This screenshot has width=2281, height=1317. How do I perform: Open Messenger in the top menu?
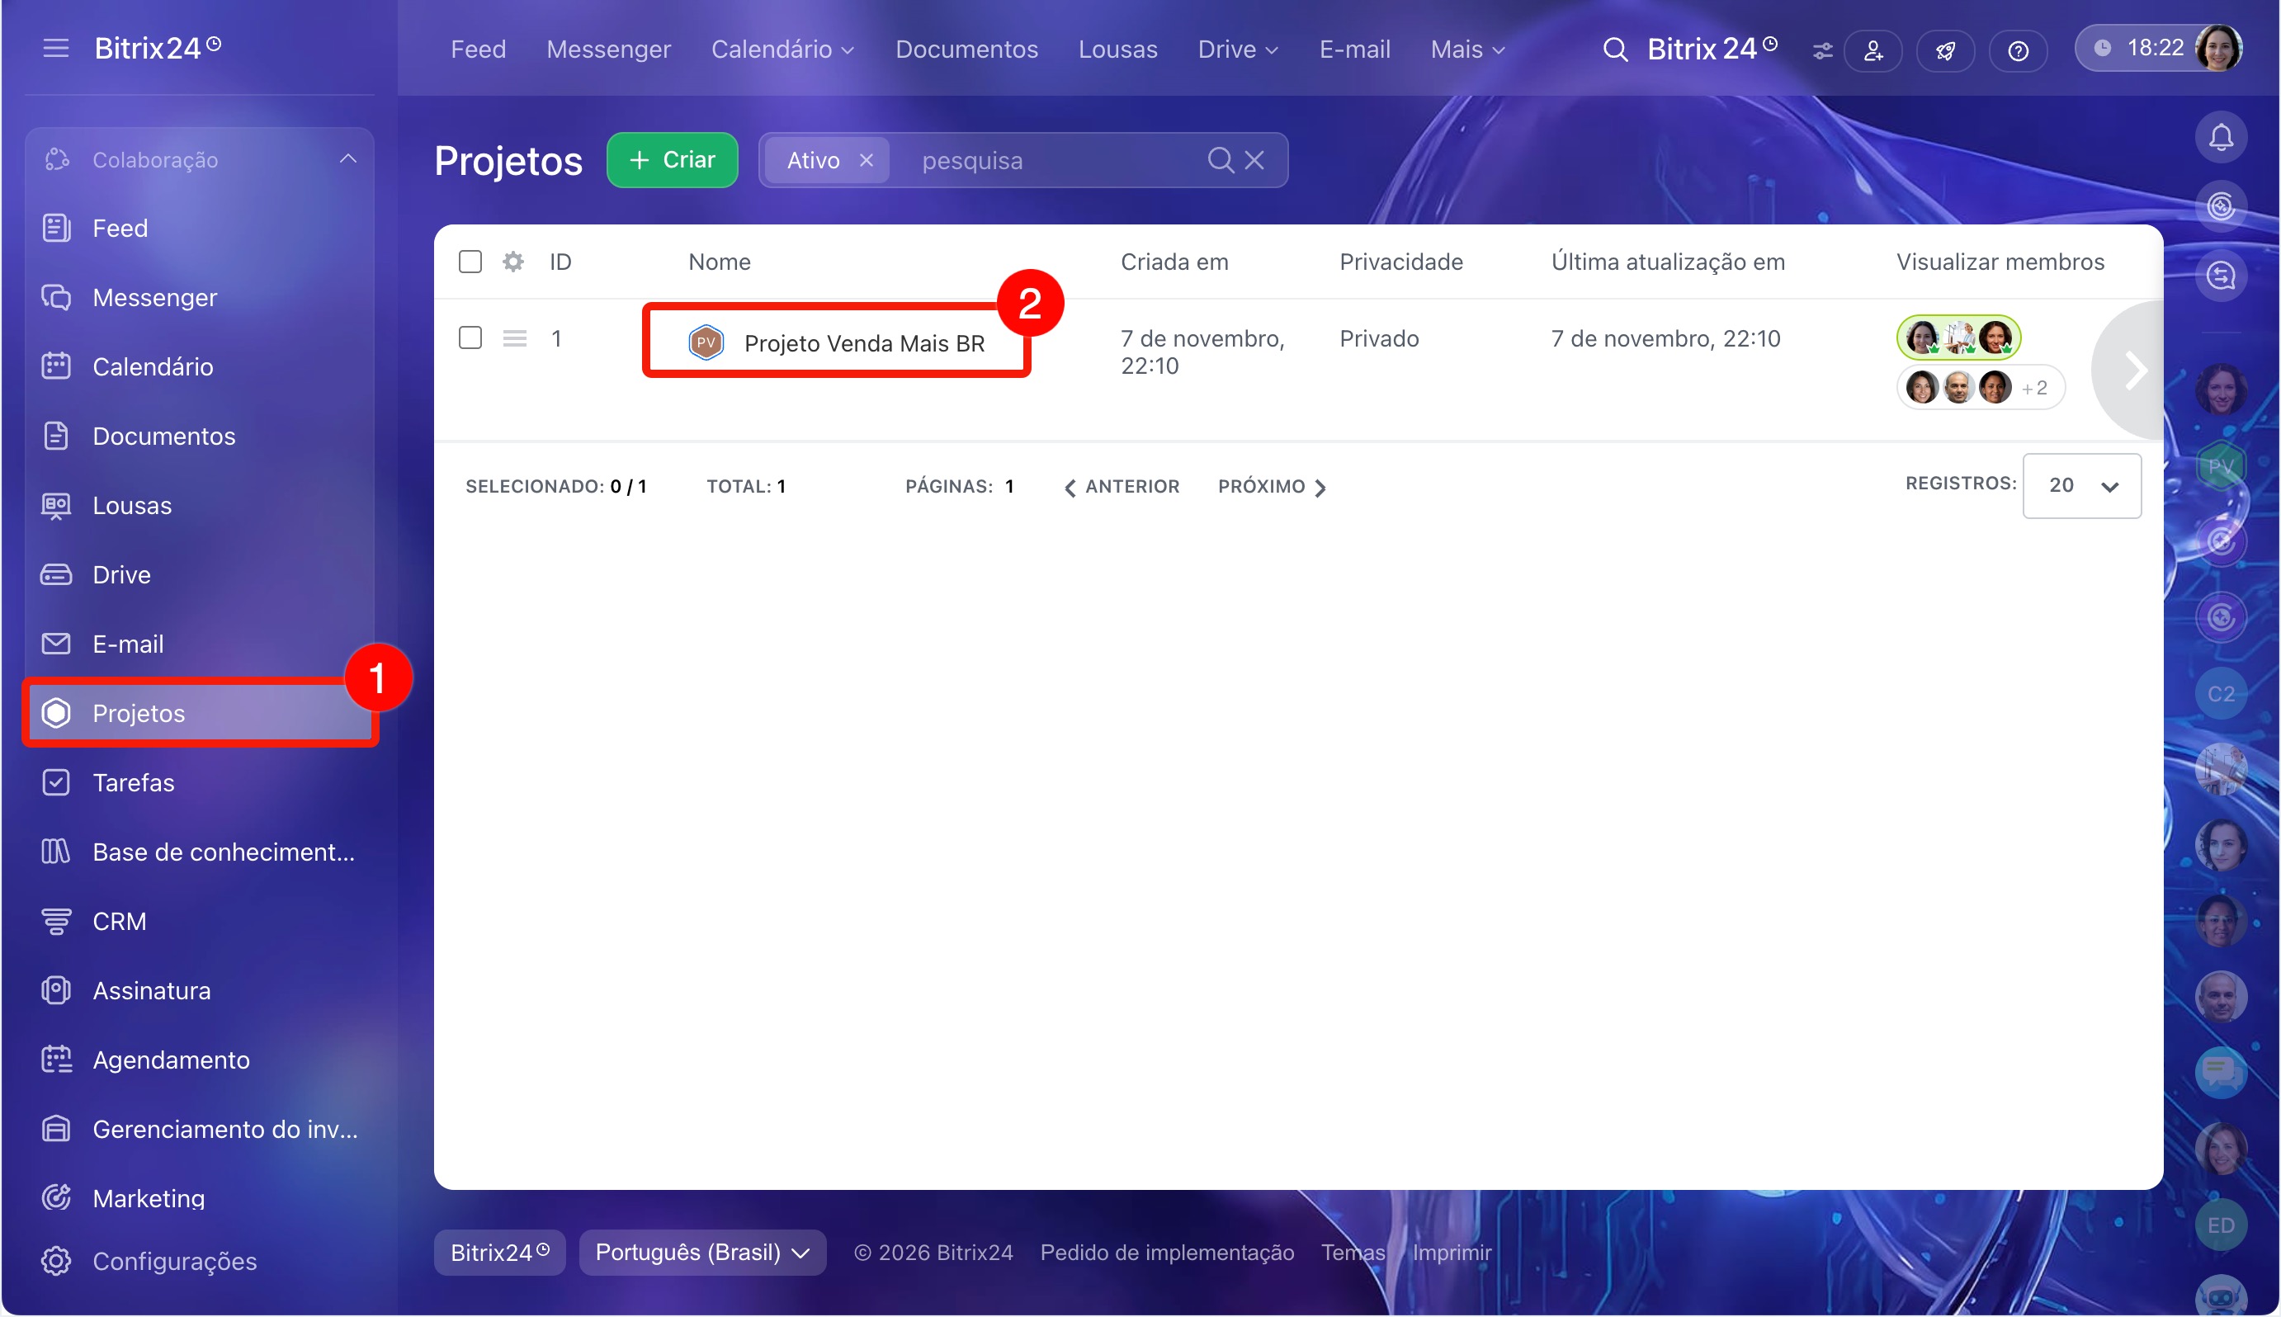coord(609,49)
